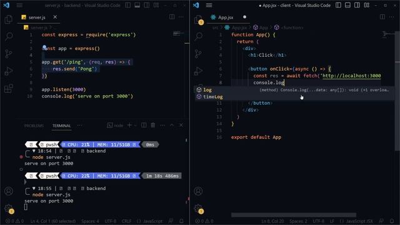Screen dimensions: 400x225
Task: Open Extensions view in the backend window
Action: tap(9, 89)
